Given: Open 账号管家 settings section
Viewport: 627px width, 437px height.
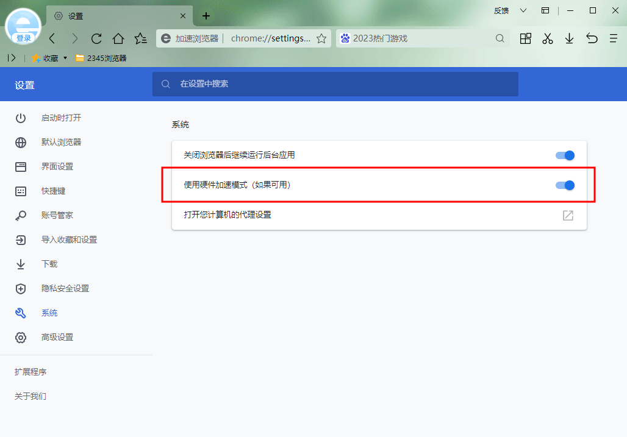Looking at the screenshot, I should click(57, 215).
